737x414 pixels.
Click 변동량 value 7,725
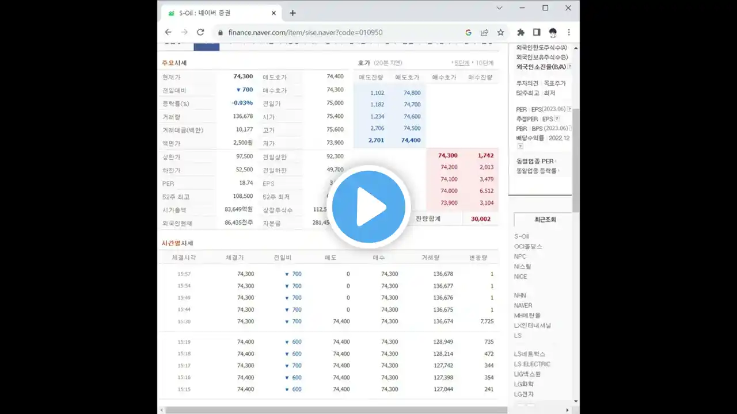tap(486, 321)
